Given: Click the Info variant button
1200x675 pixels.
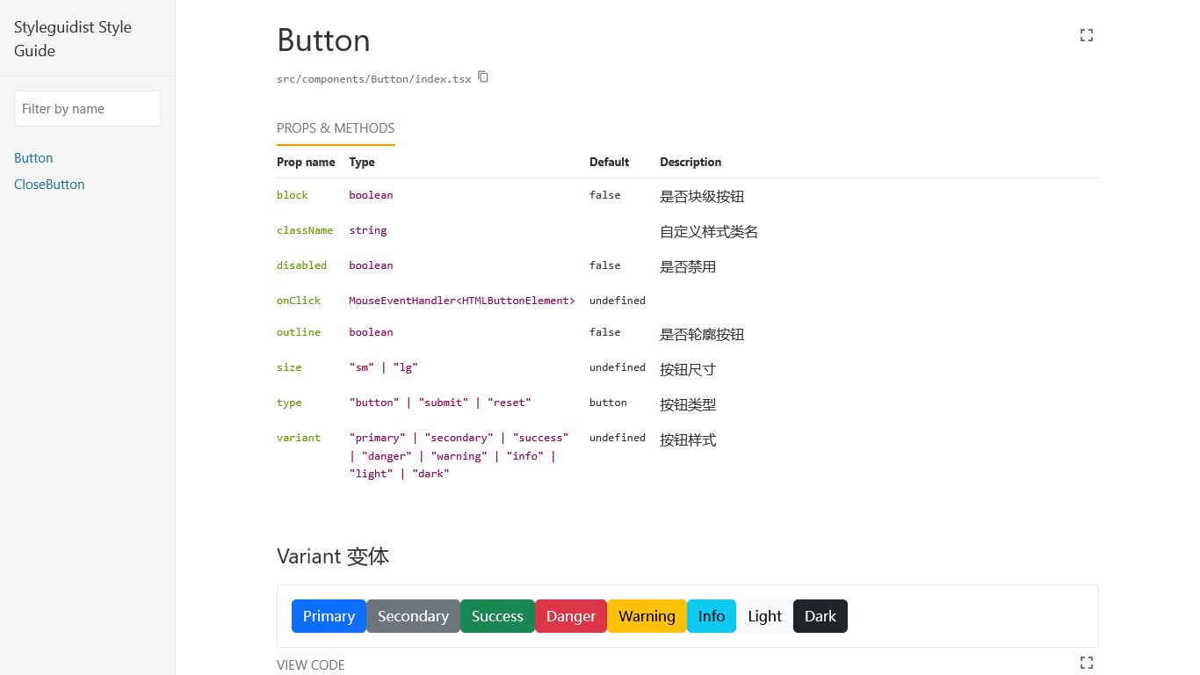Looking at the screenshot, I should tap(711, 616).
